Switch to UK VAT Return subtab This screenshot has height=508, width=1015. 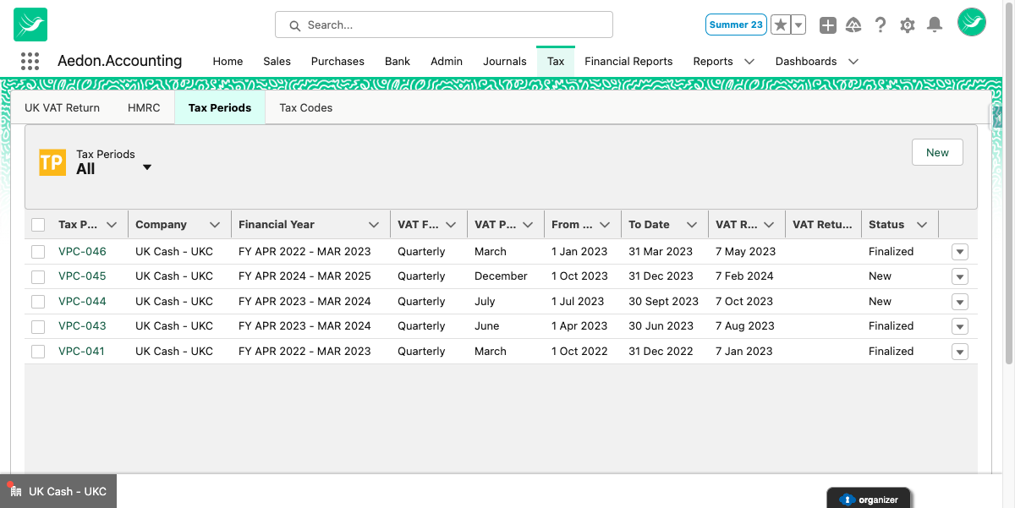click(x=62, y=108)
